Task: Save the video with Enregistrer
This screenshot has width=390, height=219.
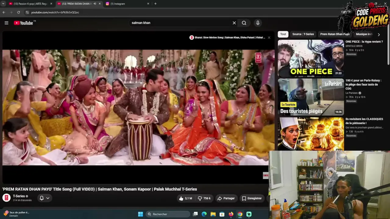Action: [252, 198]
